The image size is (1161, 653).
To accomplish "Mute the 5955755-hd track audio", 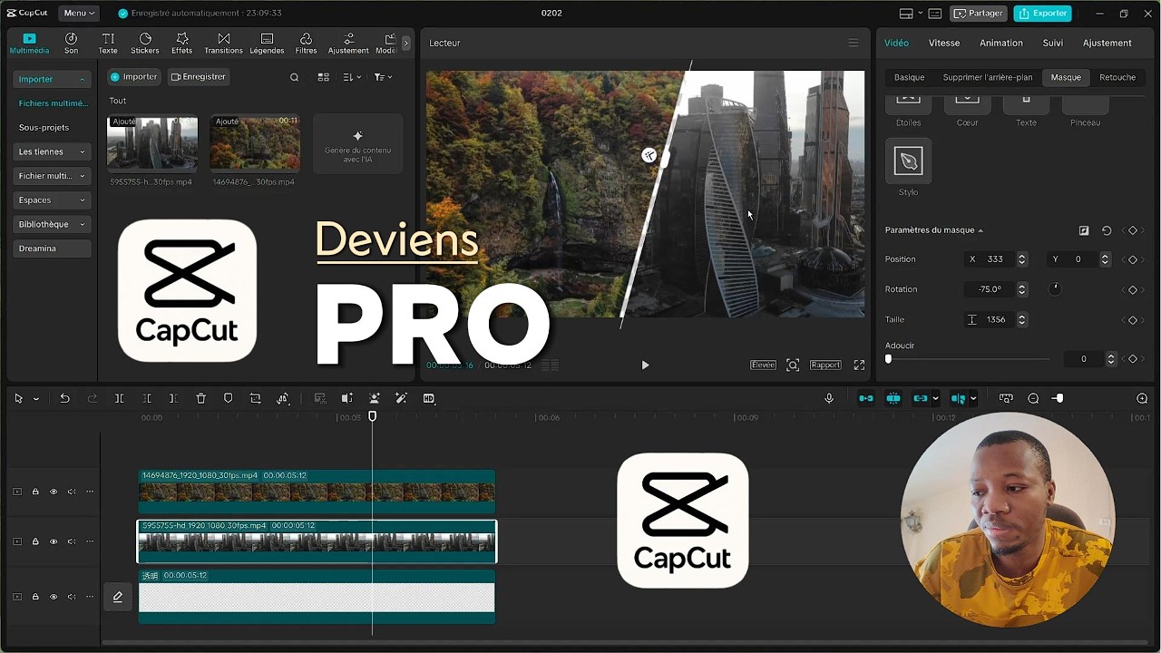I will [72, 541].
